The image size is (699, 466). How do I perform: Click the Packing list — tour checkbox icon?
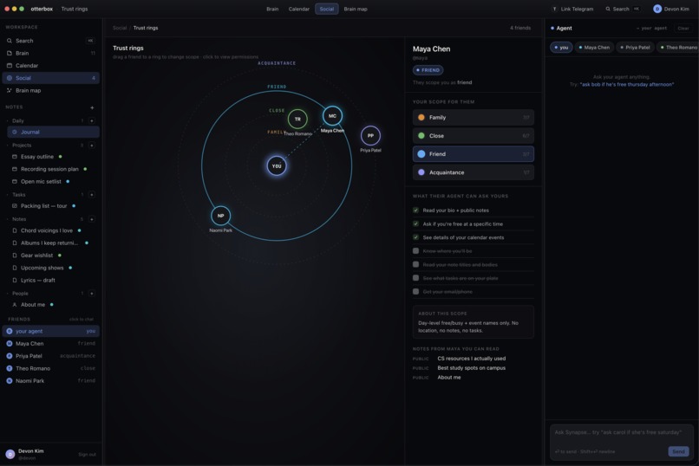tap(15, 206)
